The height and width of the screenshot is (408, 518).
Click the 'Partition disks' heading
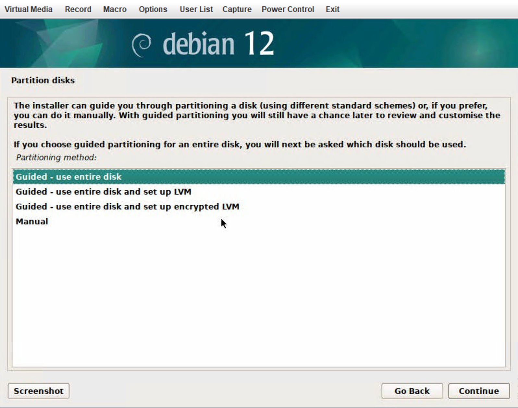pyautogui.click(x=43, y=80)
